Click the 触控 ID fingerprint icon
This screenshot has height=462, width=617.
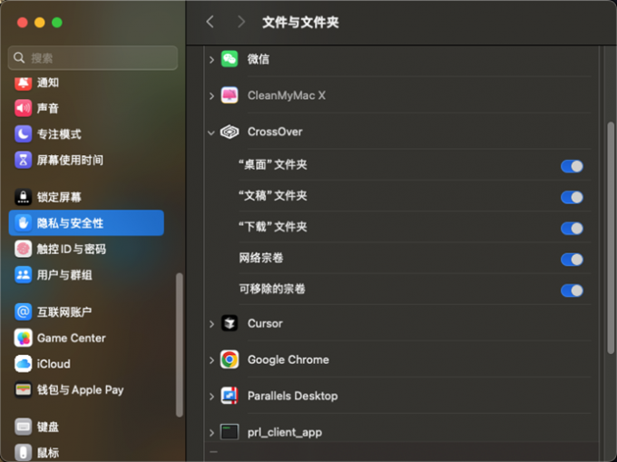coord(24,249)
